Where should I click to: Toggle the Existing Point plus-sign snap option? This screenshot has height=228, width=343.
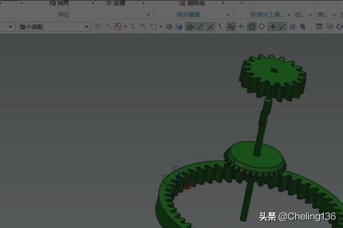(272, 27)
